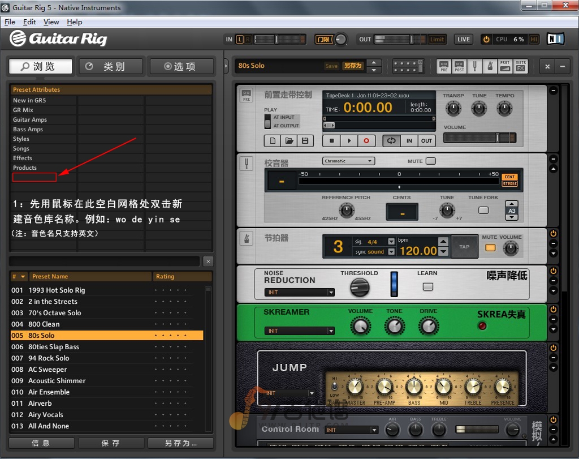Click the TAP tempo button
The width and height of the screenshot is (579, 459).
pyautogui.click(x=464, y=247)
